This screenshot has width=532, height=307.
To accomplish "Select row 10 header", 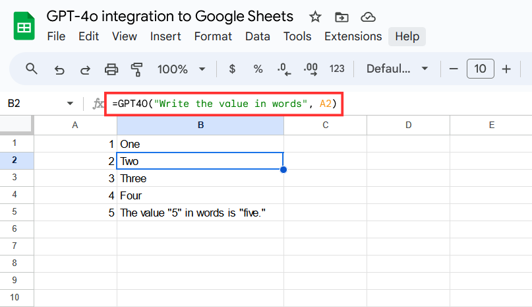I will pyautogui.click(x=16, y=298).
